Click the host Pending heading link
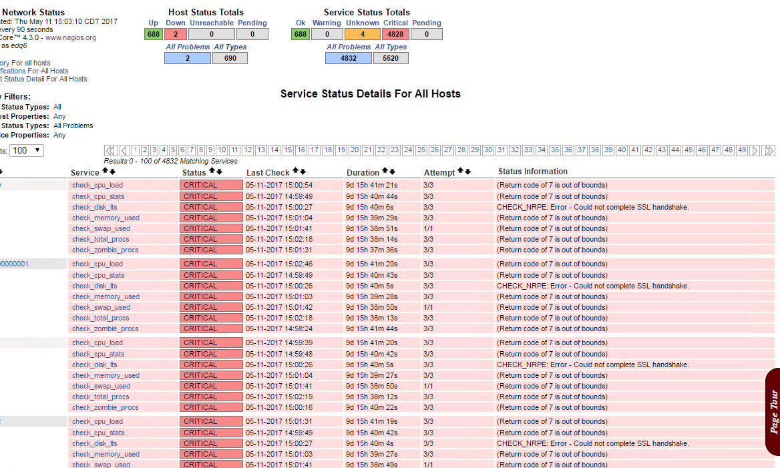The width and height of the screenshot is (780, 468). (252, 23)
